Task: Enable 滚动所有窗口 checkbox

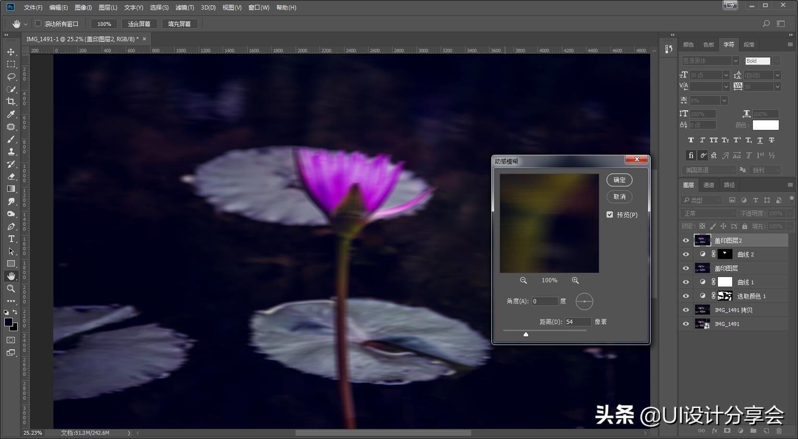Action: pyautogui.click(x=38, y=23)
